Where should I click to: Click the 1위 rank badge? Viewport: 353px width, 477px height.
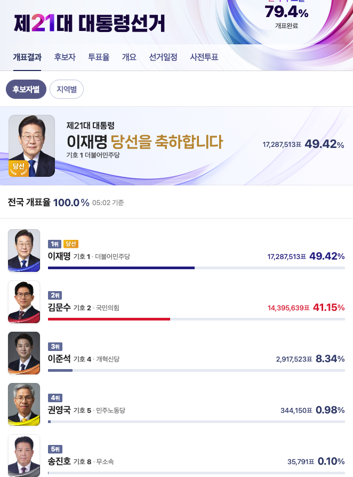[x=55, y=244]
